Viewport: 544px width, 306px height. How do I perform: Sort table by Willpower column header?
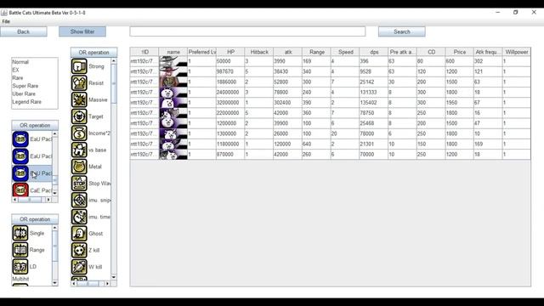pos(517,52)
